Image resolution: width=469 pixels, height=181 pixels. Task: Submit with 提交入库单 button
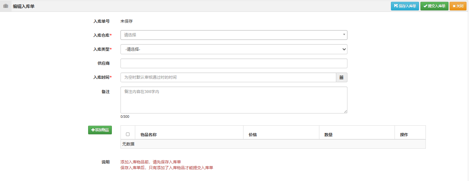pos(434,6)
